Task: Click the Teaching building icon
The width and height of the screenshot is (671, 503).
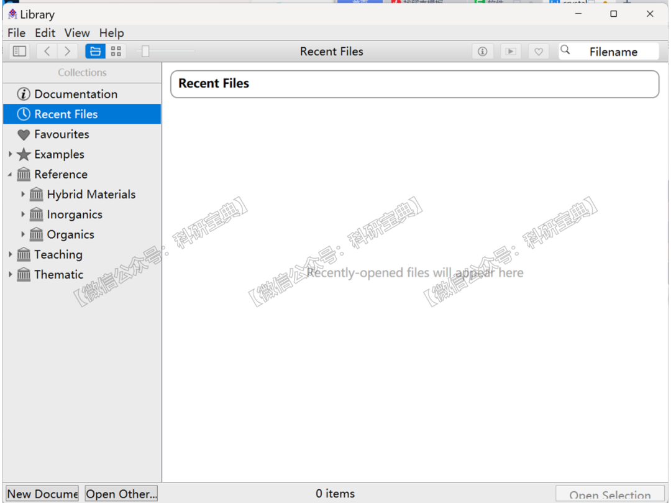Action: click(24, 254)
